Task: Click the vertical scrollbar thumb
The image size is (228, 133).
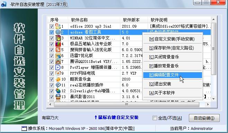Action: 213,49
